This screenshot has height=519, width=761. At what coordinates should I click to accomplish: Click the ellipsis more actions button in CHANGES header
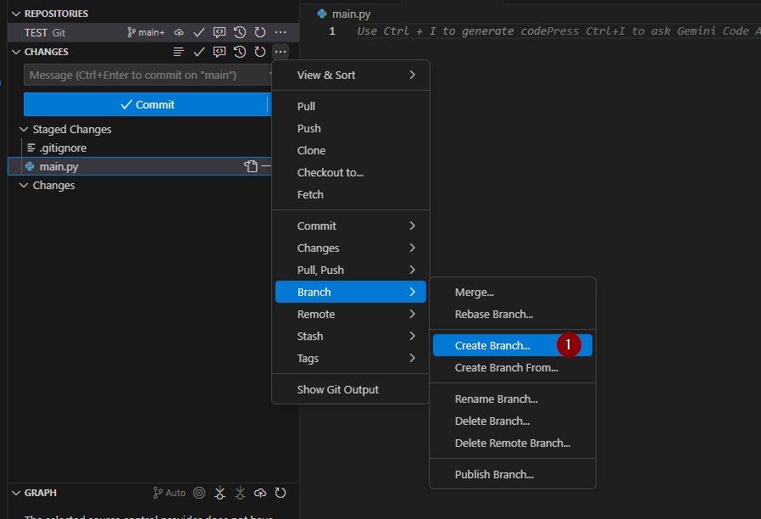[x=281, y=52]
